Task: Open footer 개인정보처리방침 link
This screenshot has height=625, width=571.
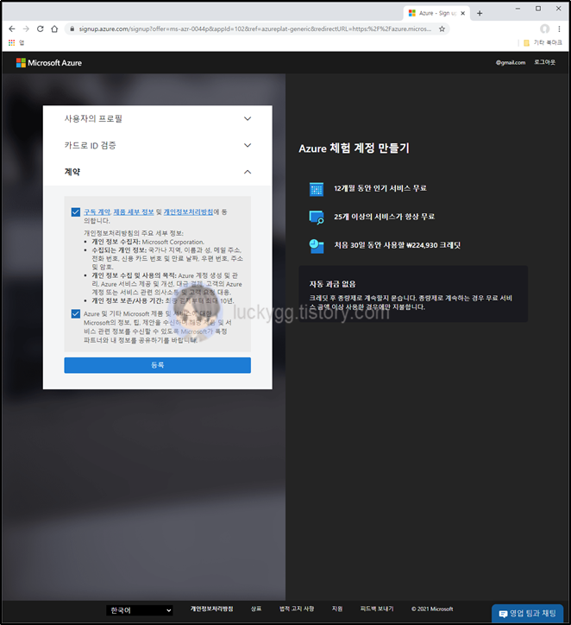Action: click(211, 609)
